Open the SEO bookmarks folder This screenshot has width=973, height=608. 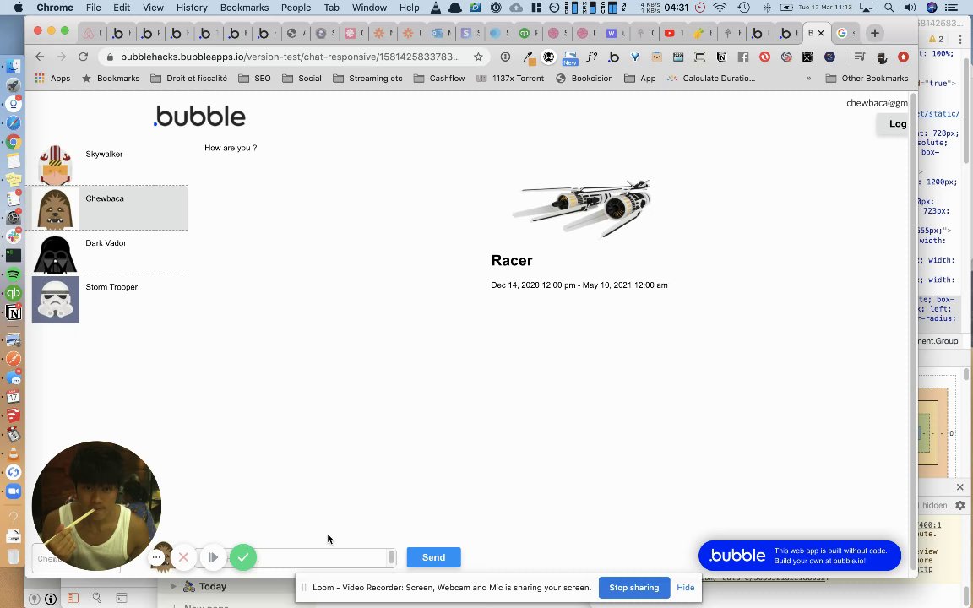click(254, 79)
